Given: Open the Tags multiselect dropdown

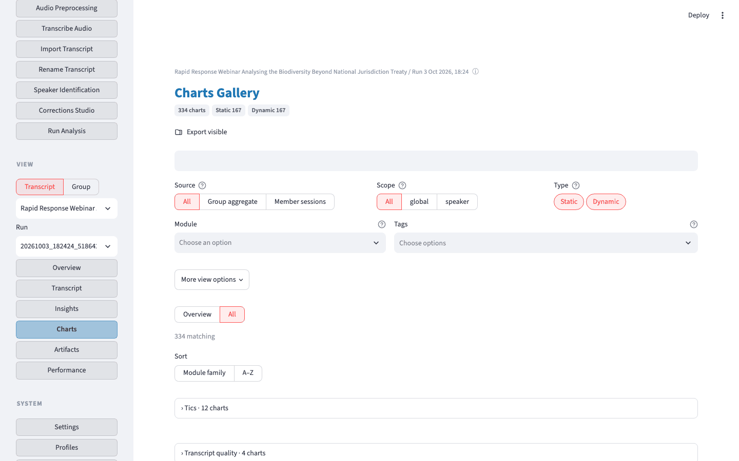Looking at the screenshot, I should coord(546,243).
